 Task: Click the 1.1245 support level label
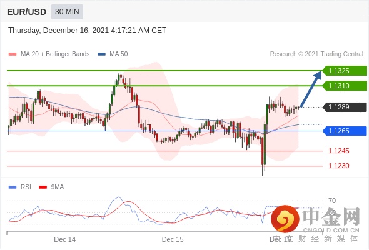tap(339, 151)
